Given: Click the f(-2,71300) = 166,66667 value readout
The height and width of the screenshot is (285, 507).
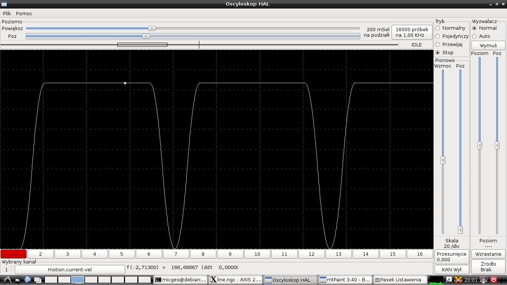Looking at the screenshot, I should click(x=182, y=267).
